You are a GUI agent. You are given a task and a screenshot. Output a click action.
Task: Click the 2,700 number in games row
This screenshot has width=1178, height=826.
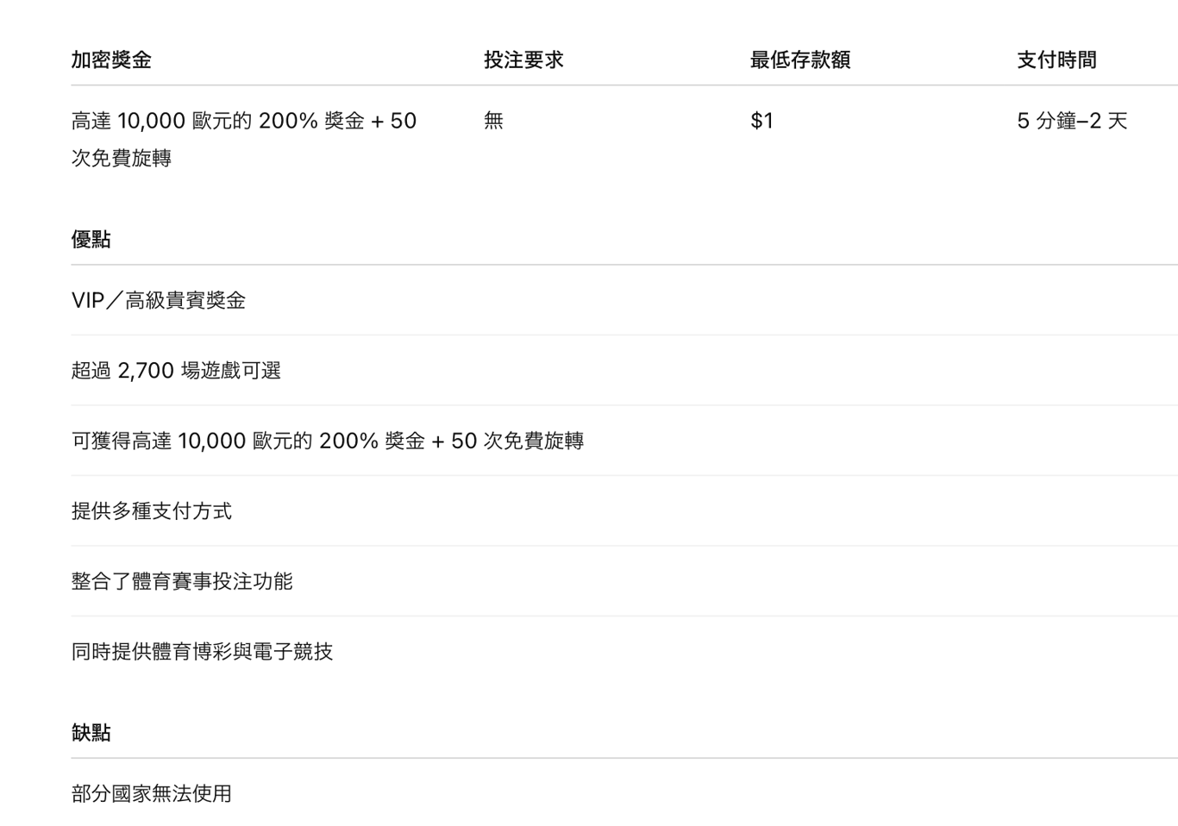tap(146, 371)
